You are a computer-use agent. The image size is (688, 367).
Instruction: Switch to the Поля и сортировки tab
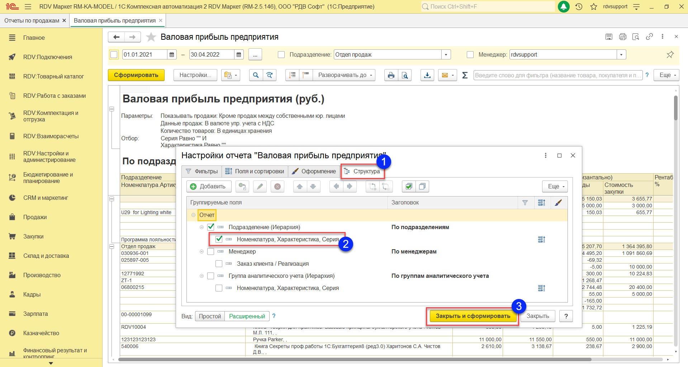(x=255, y=171)
